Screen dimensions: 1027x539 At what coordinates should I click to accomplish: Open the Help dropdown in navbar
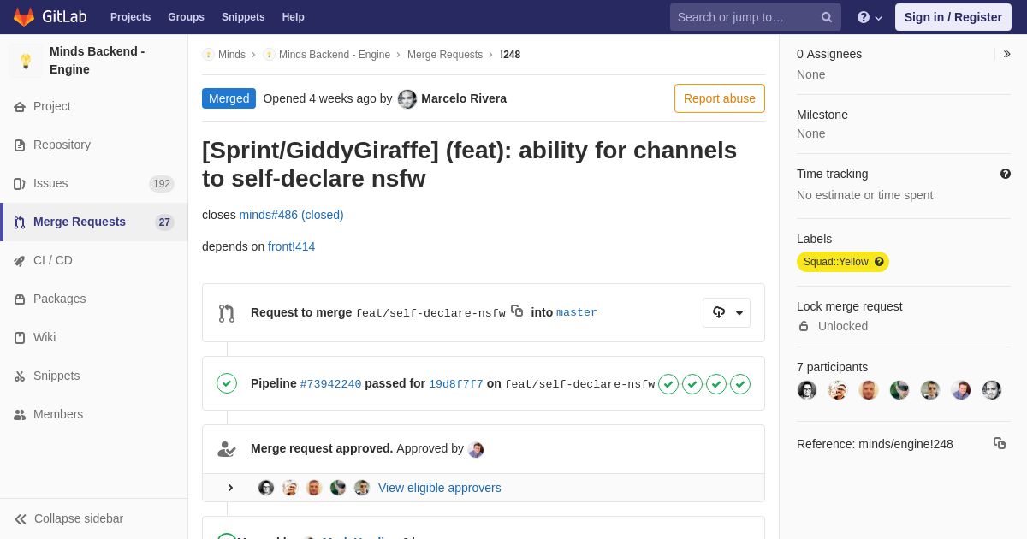[870, 17]
